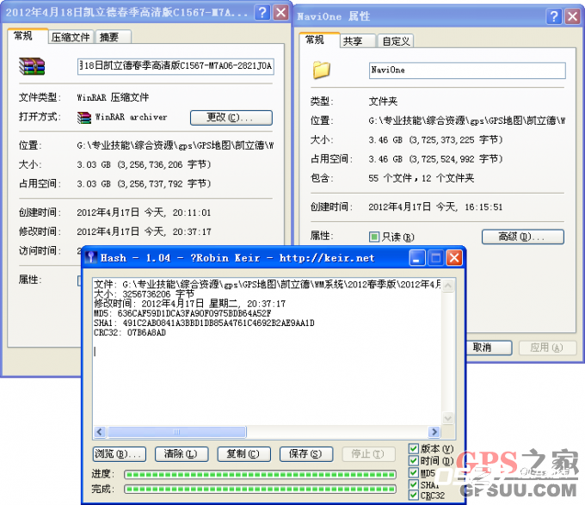Click horizontal scrollbar left arrow in Hash
The image size is (585, 505).
pyautogui.click(x=99, y=432)
